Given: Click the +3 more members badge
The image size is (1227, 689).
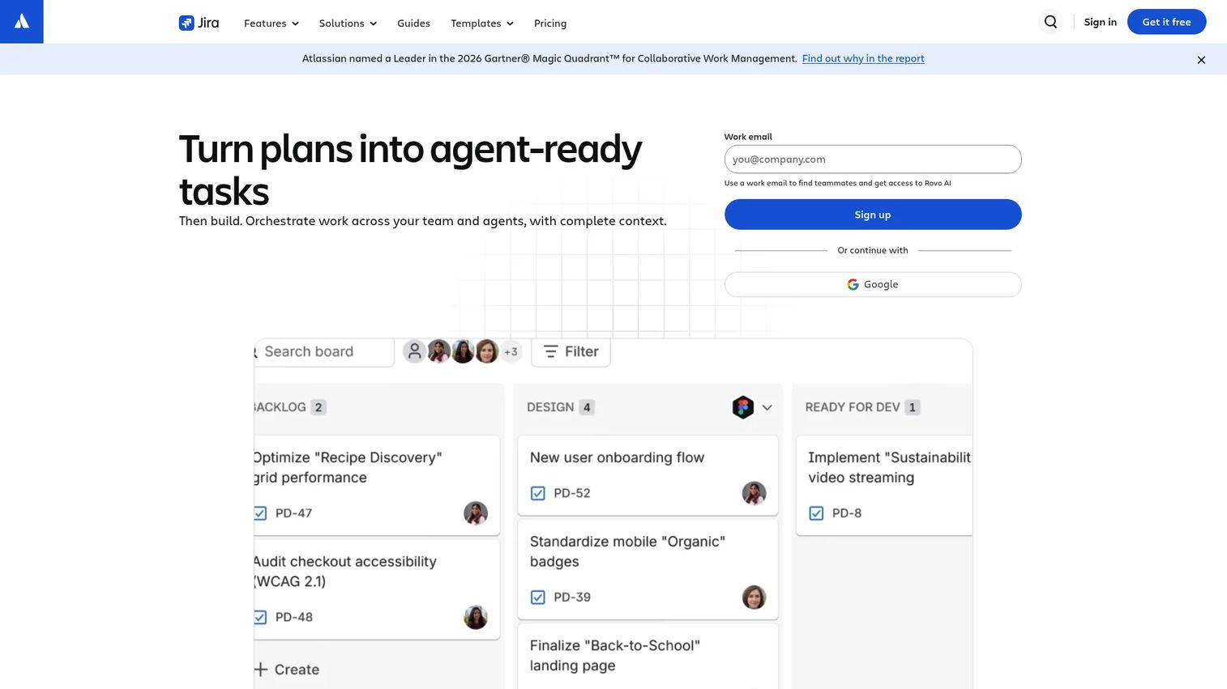Looking at the screenshot, I should tap(511, 351).
